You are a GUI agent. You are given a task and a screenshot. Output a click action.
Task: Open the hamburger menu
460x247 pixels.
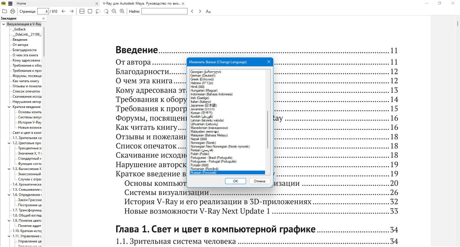10,3
